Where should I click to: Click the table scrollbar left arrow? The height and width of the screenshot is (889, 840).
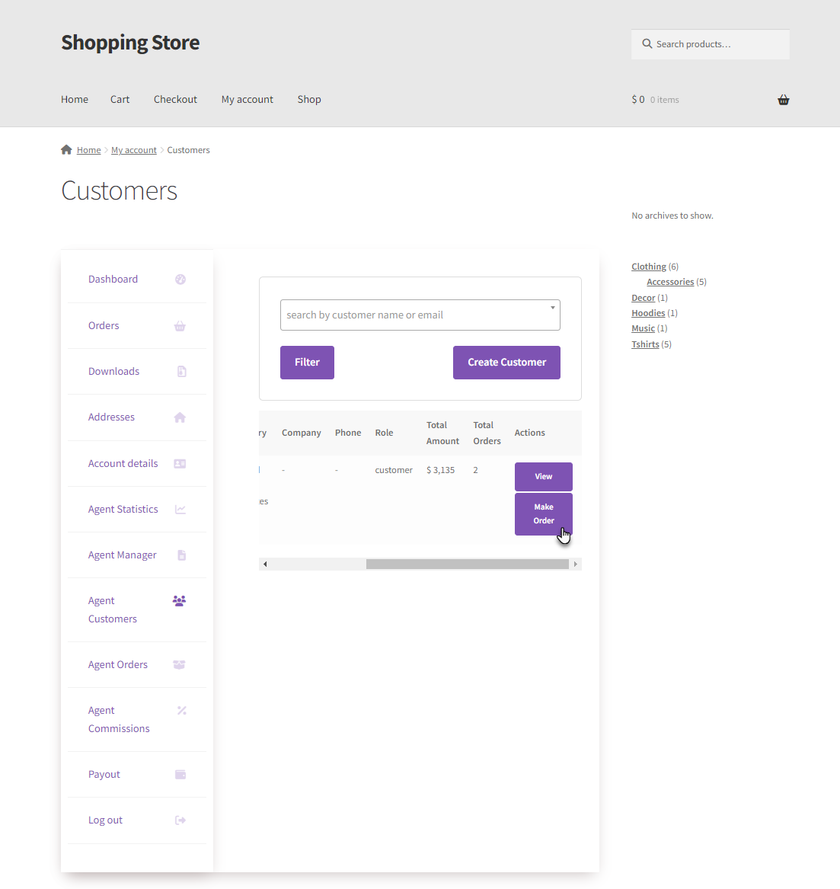(x=265, y=564)
